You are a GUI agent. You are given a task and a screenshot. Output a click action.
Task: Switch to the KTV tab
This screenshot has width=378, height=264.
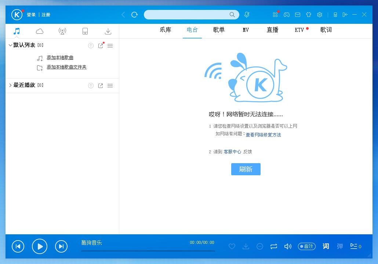tap(299, 30)
